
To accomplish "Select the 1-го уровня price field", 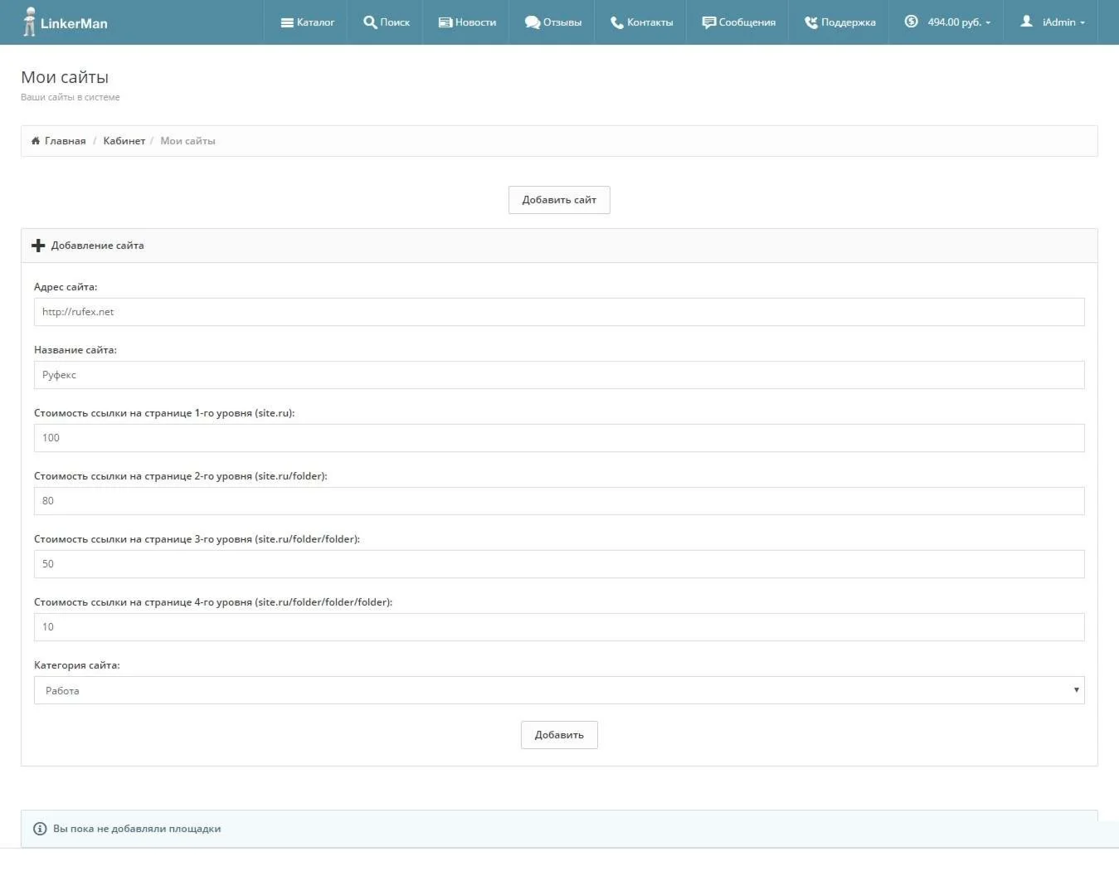I will point(558,438).
